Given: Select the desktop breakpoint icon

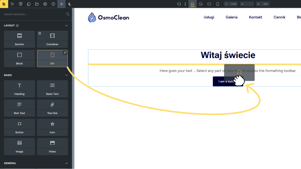Looking at the screenshot, I should point(192,4).
